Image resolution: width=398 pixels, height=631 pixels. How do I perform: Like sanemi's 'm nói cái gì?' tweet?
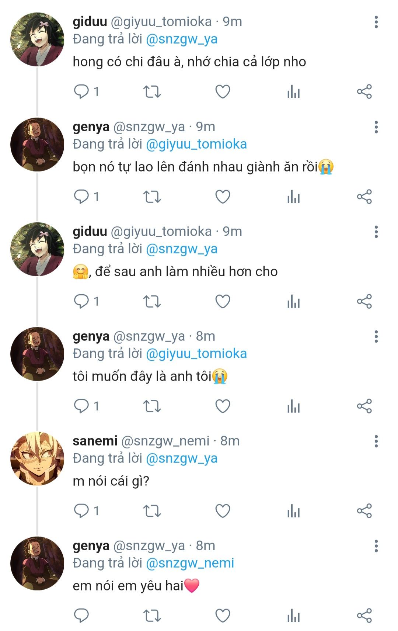coord(223,511)
